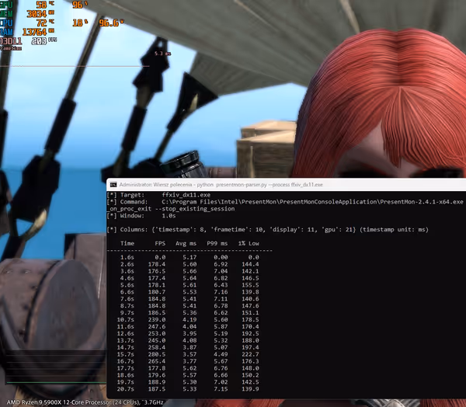This screenshot has width=466, height=407.
Task: Click P99 value 6.82 in the 4.6s row
Action: pos(221,278)
